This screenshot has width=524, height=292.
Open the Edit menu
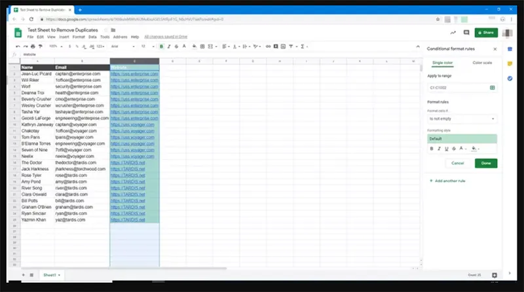(x=41, y=37)
